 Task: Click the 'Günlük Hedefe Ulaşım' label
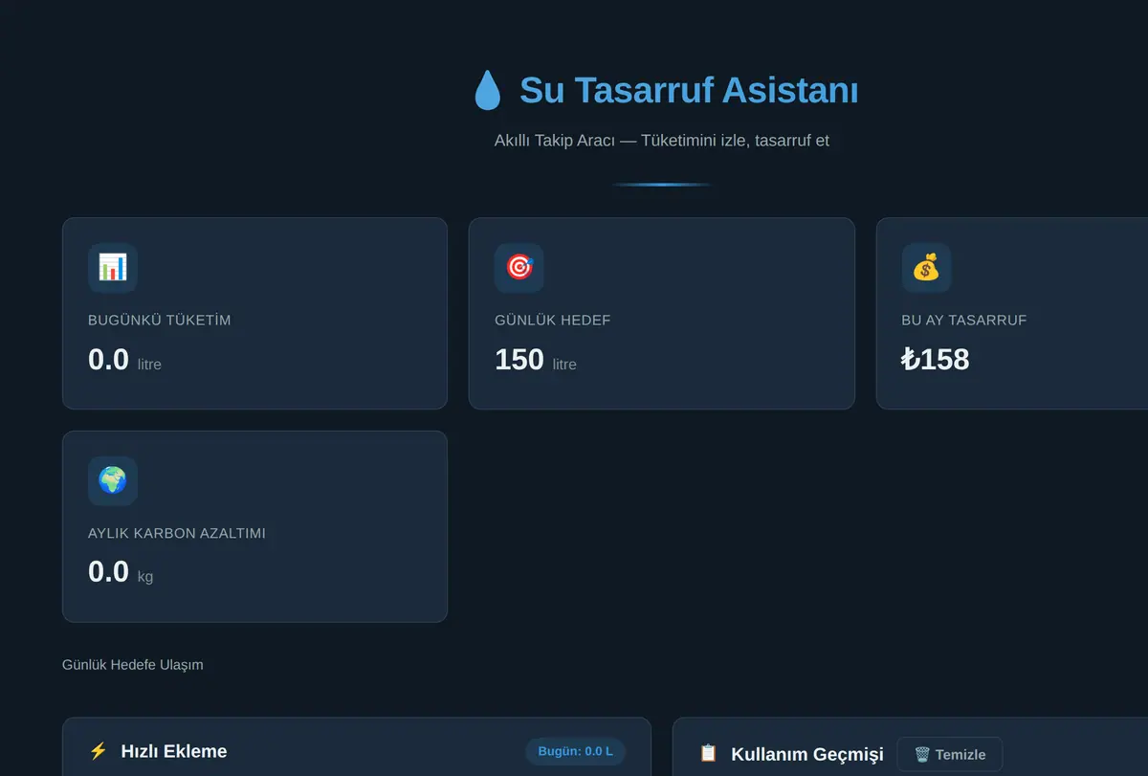(133, 664)
